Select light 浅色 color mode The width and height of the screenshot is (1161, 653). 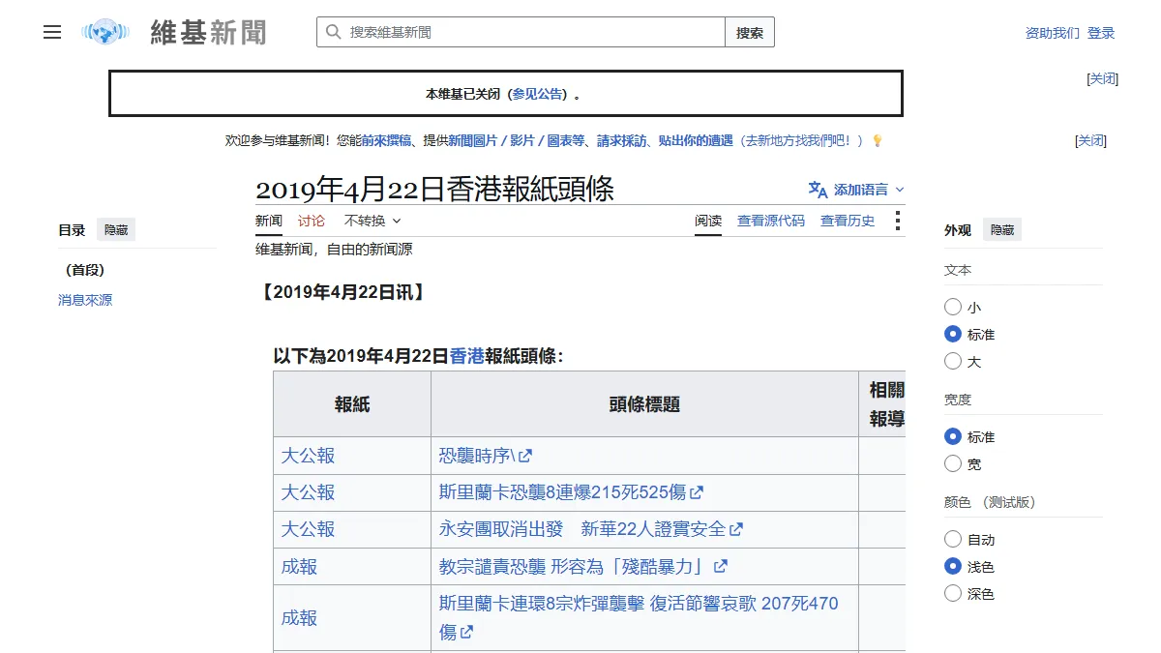point(953,566)
